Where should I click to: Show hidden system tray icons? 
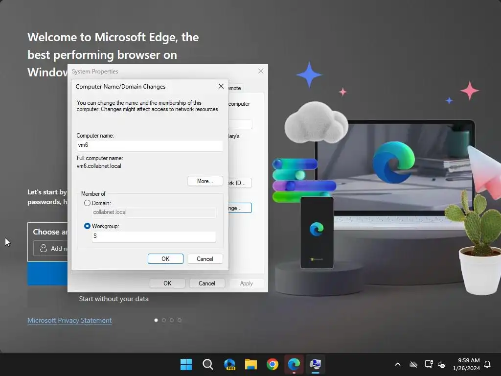point(398,364)
